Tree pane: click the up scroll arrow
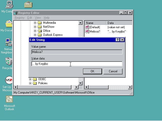 pyautogui.click(x=80, y=23)
